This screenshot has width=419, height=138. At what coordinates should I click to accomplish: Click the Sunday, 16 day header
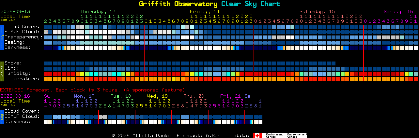[x=398, y=11]
